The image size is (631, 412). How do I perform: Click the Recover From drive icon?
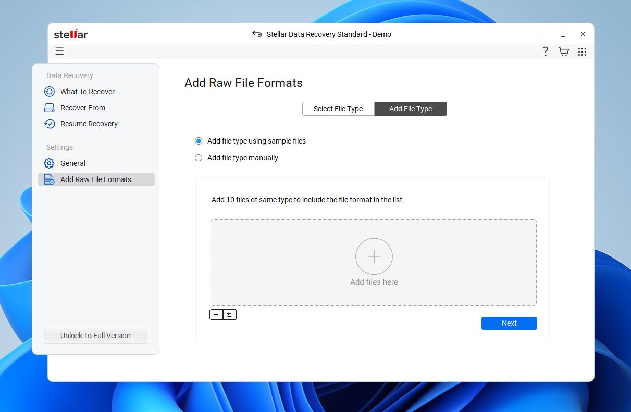point(50,108)
